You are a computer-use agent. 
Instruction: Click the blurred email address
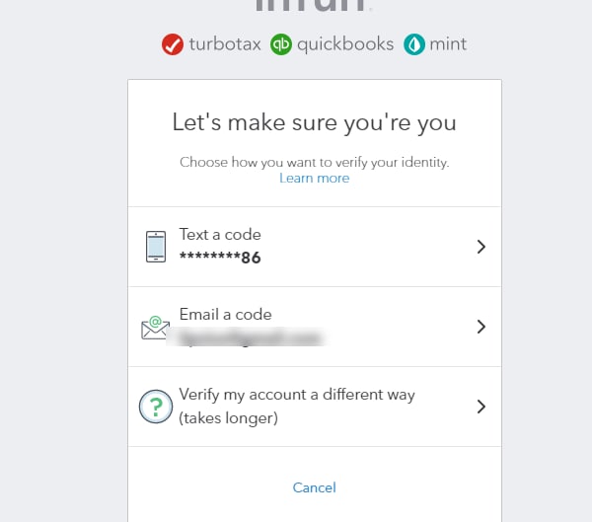(x=246, y=337)
